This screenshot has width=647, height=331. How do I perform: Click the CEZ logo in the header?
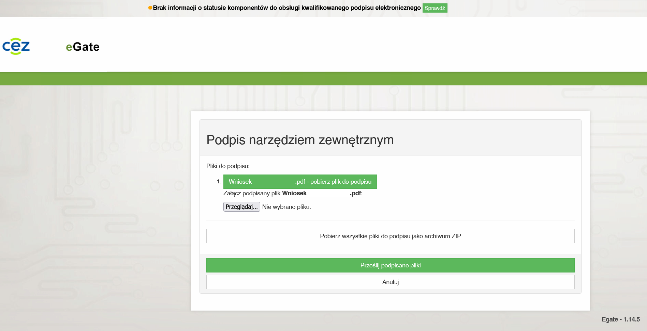tap(16, 46)
